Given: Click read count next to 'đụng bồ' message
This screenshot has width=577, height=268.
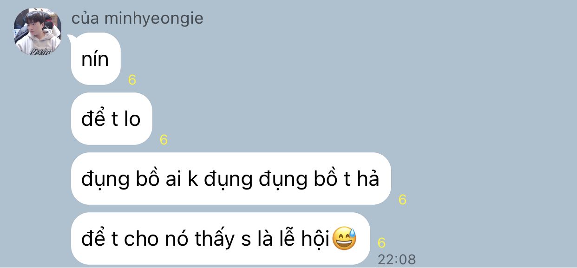Looking at the screenshot, I should pyautogui.click(x=402, y=200).
